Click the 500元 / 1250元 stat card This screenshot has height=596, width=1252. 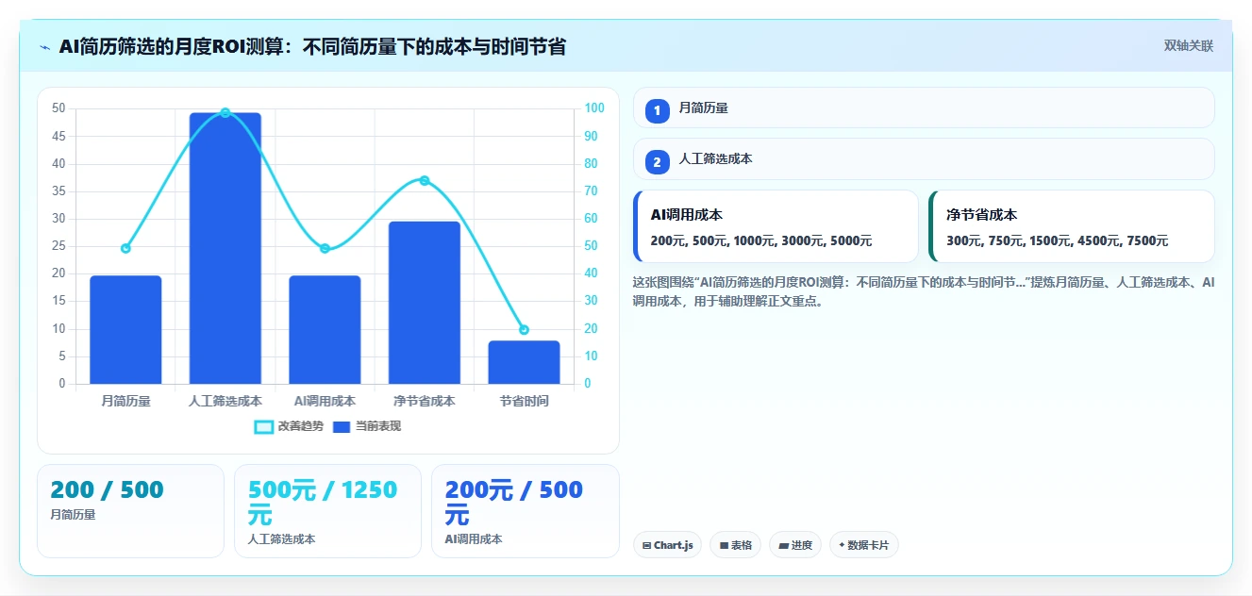click(327, 510)
